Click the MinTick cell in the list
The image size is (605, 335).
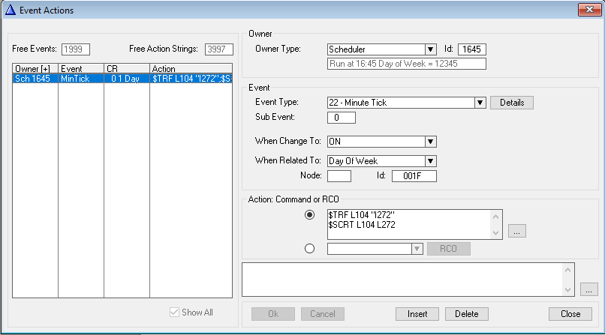pyautogui.click(x=81, y=79)
